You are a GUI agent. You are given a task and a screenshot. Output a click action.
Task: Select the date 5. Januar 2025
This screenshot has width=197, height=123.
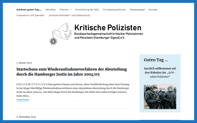click(24, 63)
